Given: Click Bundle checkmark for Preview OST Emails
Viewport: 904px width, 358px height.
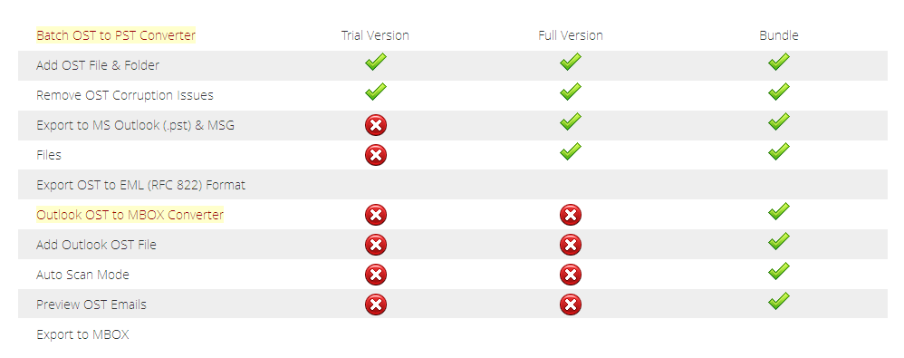Looking at the screenshot, I should (x=778, y=302).
